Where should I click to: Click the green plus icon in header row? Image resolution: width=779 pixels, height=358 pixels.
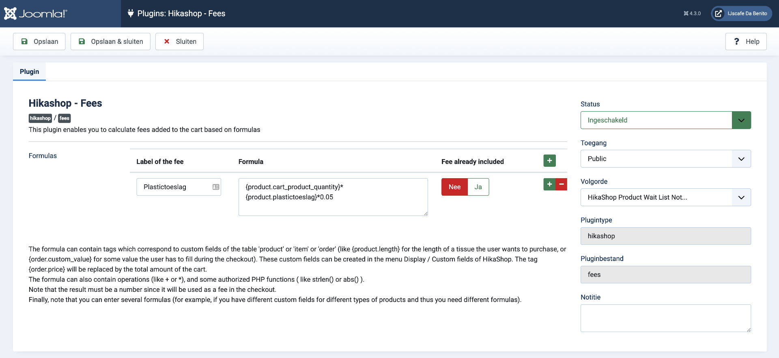(549, 161)
